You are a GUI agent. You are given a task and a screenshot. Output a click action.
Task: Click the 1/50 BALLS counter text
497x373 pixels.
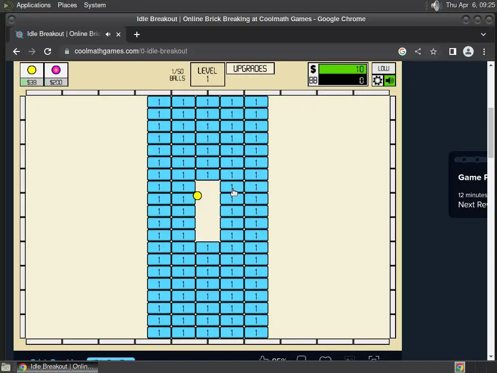(x=177, y=75)
